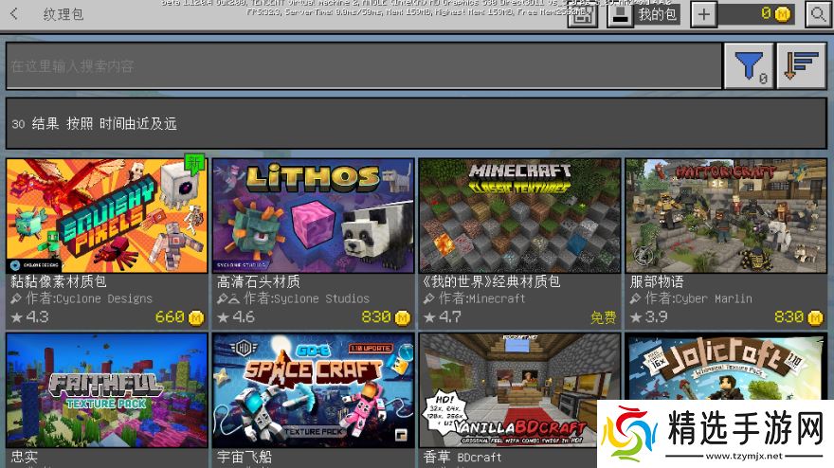Select the Vanilla BDcraft pack thumbnail
The image size is (834, 468).
519,388
